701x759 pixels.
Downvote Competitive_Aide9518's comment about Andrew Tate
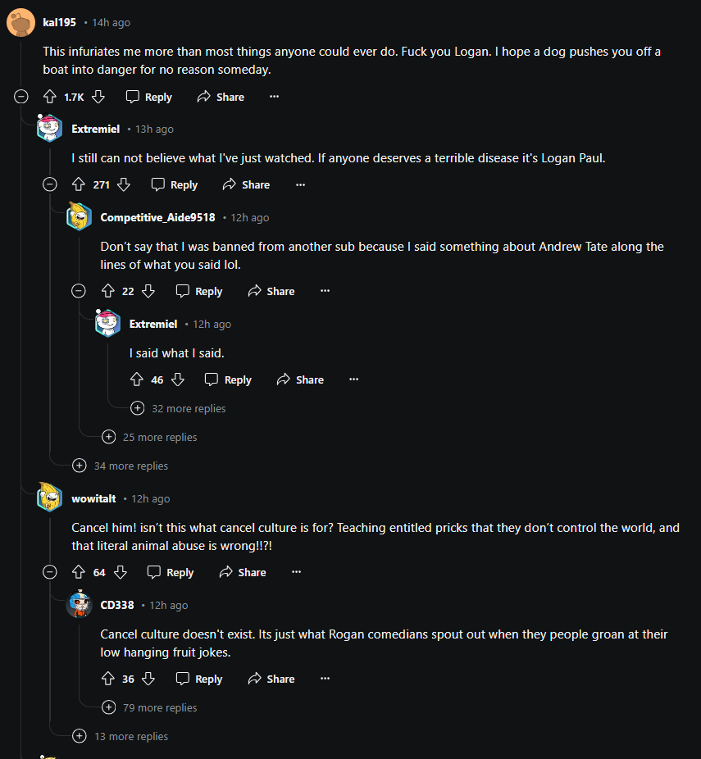(148, 291)
